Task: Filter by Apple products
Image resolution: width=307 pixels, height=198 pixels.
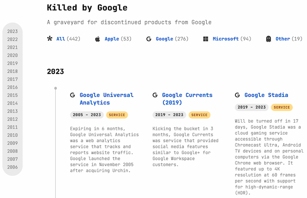Action: click(x=112, y=39)
